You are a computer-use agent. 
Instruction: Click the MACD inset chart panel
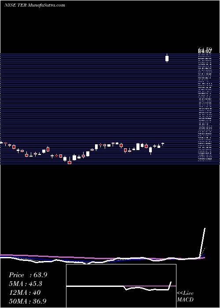[121, 286]
